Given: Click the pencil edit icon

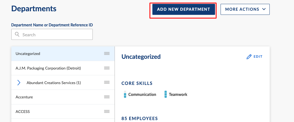Looking at the screenshot, I should [x=249, y=57].
